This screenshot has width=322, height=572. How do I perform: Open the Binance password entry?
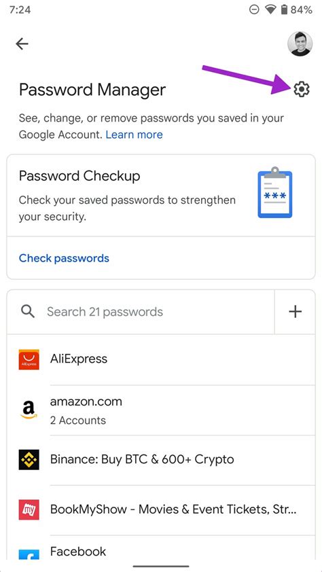tap(161, 460)
